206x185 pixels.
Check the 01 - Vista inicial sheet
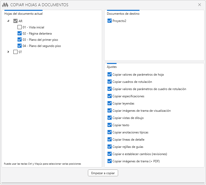pos(20,27)
